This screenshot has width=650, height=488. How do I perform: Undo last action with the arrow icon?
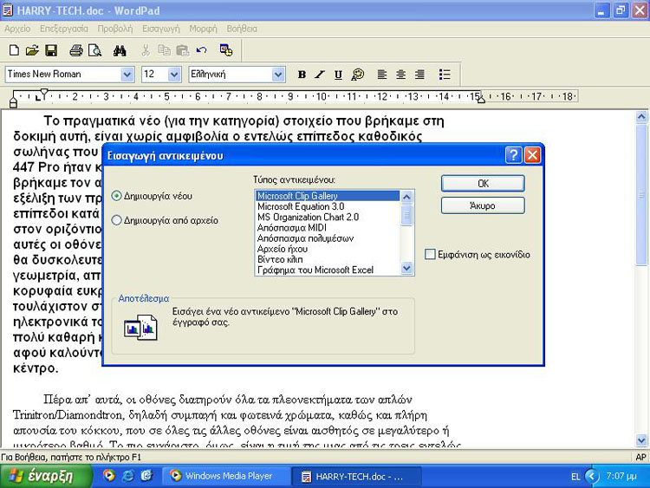tap(201, 50)
